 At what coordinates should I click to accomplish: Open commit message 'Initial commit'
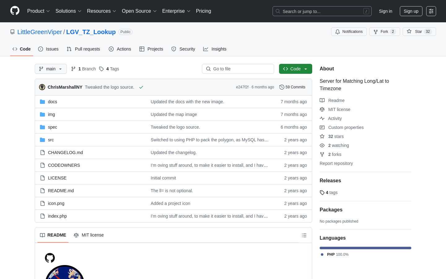[163, 178]
